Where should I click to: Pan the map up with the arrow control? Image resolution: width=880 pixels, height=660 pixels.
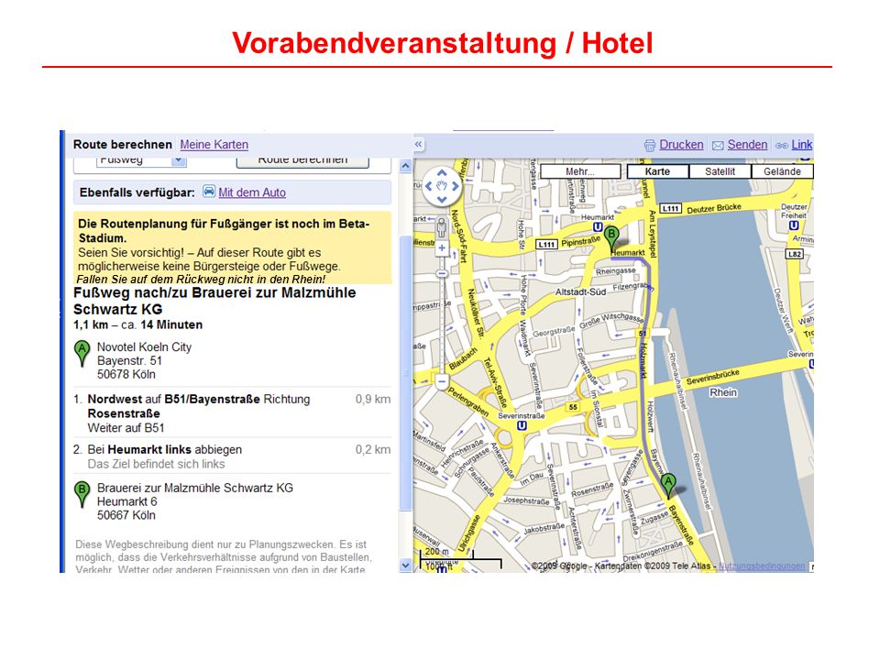(442, 173)
